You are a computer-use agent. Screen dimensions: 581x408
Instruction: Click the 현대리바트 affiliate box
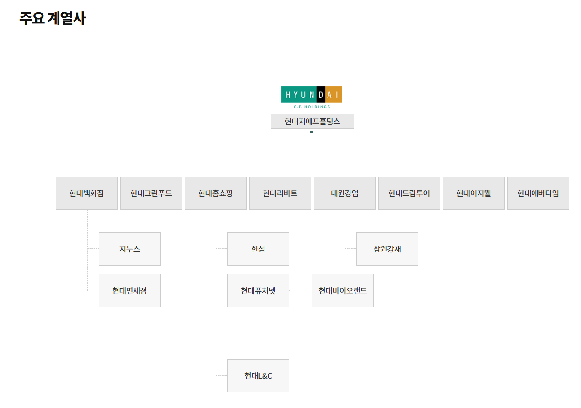point(280,193)
